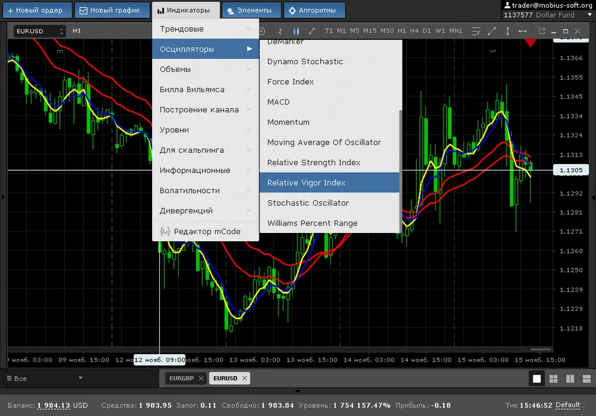Select horizontal split layout icon

[x=586, y=379]
